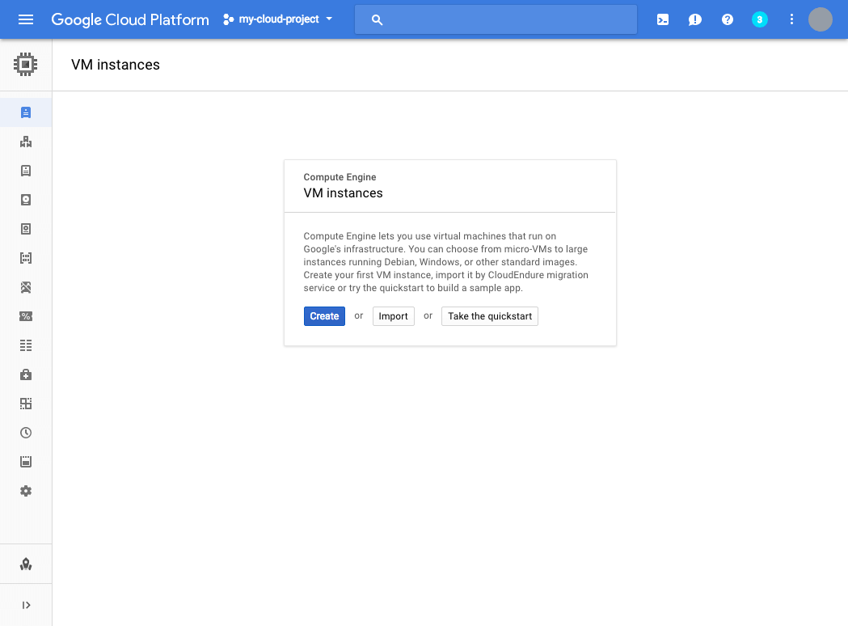The height and width of the screenshot is (626, 848).
Task: Click the search magnifier icon
Action: [x=377, y=20]
